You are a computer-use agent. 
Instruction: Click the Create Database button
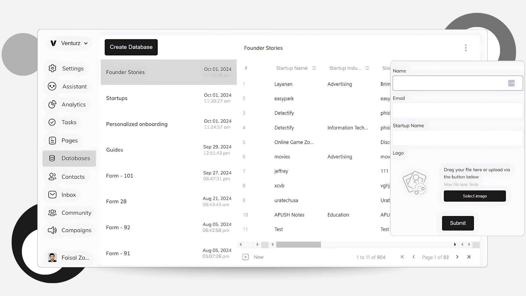131,47
